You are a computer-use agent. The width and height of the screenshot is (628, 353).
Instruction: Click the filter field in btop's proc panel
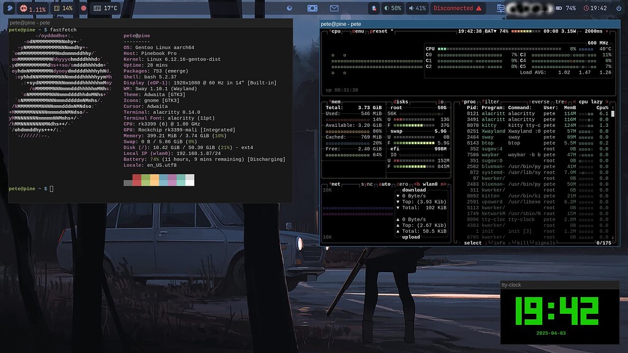[x=491, y=102]
